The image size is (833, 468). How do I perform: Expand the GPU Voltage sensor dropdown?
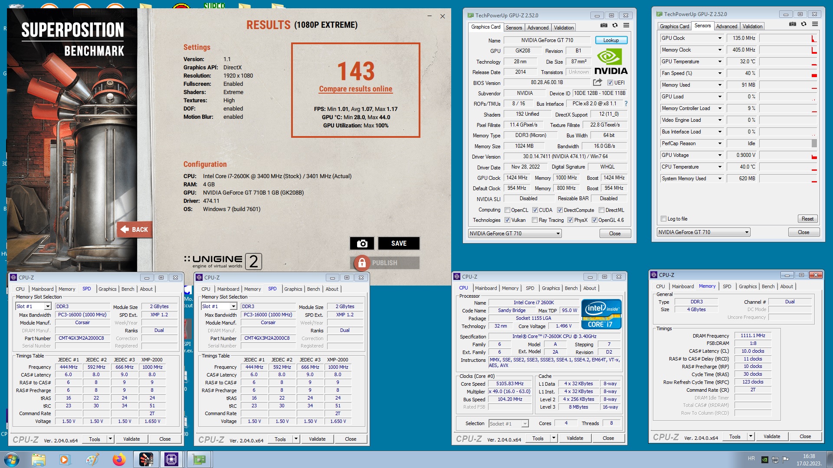(x=720, y=155)
